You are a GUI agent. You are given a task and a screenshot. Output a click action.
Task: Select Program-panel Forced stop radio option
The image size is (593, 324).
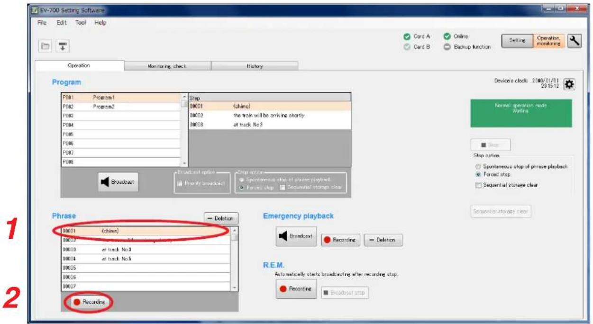click(242, 188)
